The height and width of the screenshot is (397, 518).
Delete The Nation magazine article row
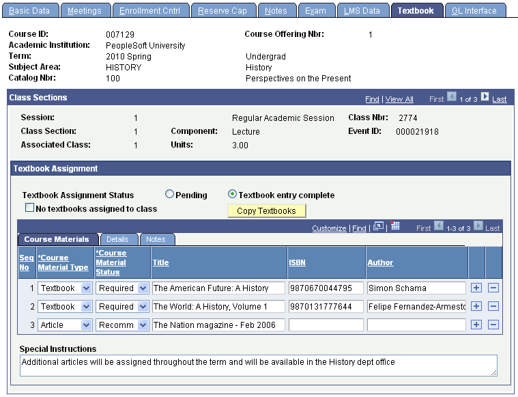(493, 325)
